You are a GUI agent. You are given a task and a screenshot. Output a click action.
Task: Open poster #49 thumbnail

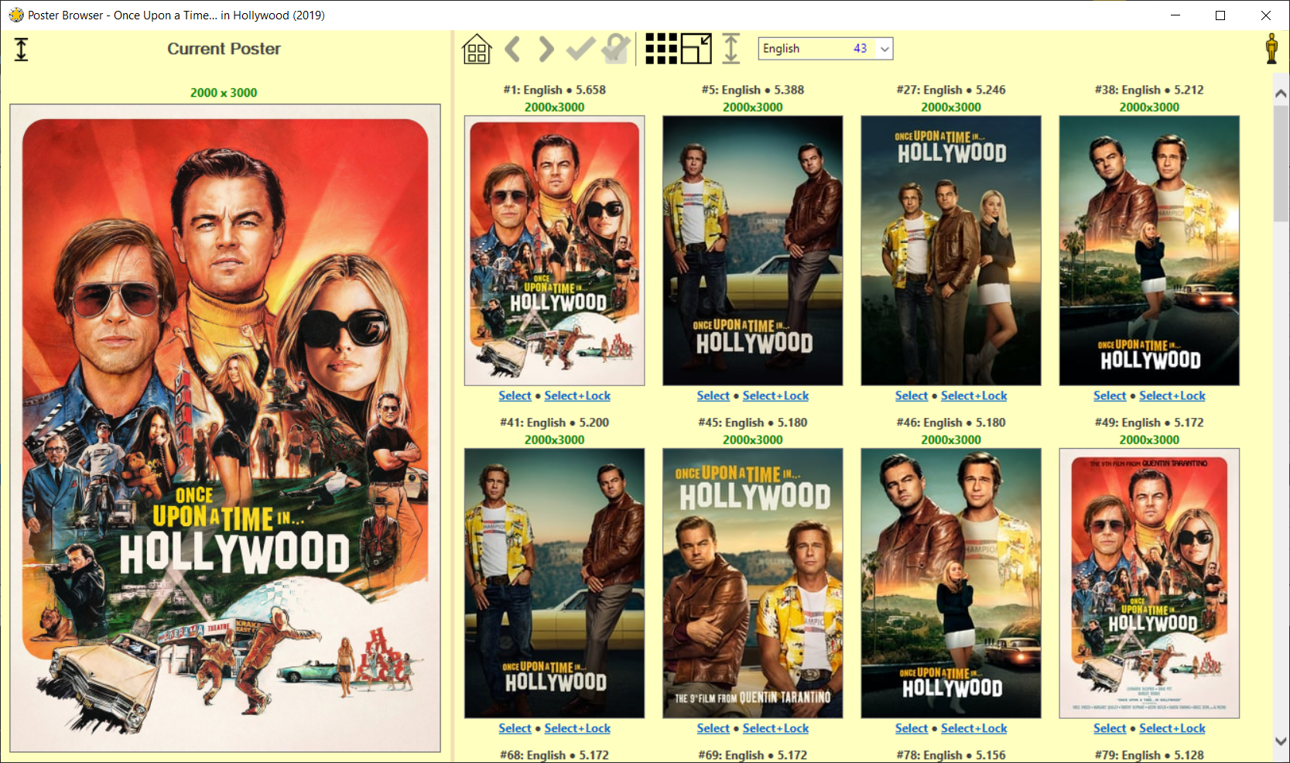(1149, 583)
